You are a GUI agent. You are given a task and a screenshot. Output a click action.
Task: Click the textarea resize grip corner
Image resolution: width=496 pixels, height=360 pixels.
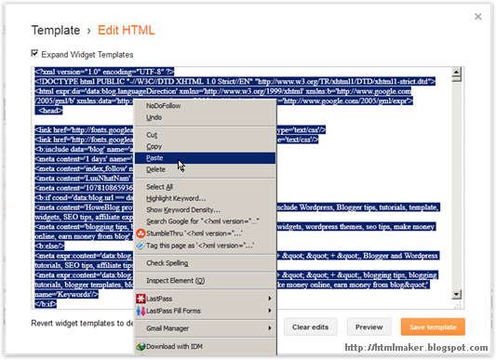[x=458, y=305]
